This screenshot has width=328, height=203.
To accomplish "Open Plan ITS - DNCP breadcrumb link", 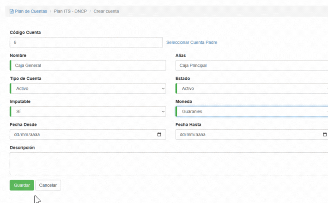I will [70, 11].
